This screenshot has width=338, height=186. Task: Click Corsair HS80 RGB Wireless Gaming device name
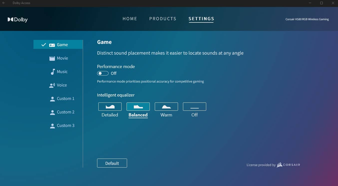[x=307, y=19]
